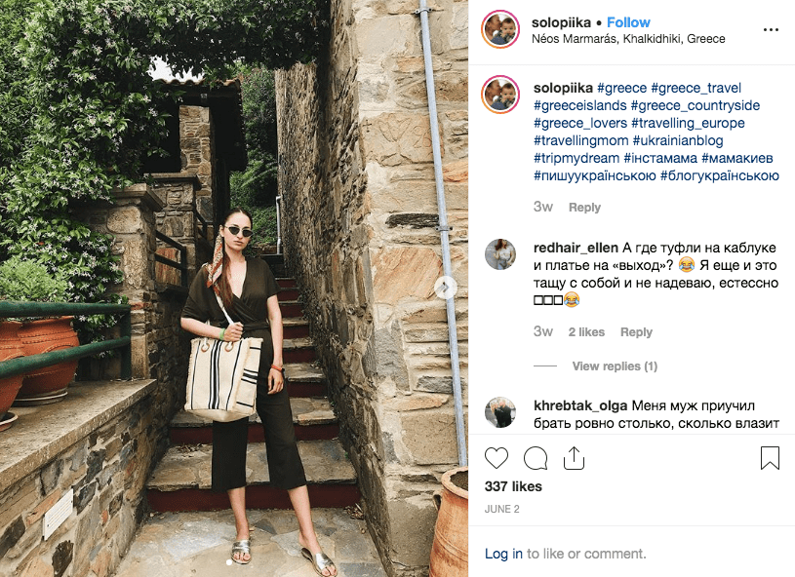This screenshot has height=577, width=795.
Task: Show who gave 337 likes
Action: coord(513,486)
